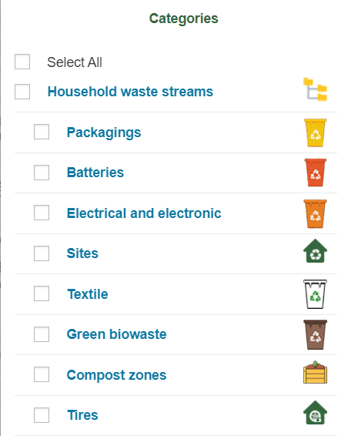Click the brown Green biowaste bin icon
The width and height of the screenshot is (348, 436).
click(x=315, y=334)
